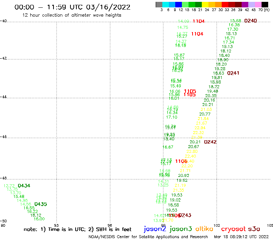The height and width of the screenshot is (240, 273).
Task: Click the longitude axis label 102
Action: point(217,225)
